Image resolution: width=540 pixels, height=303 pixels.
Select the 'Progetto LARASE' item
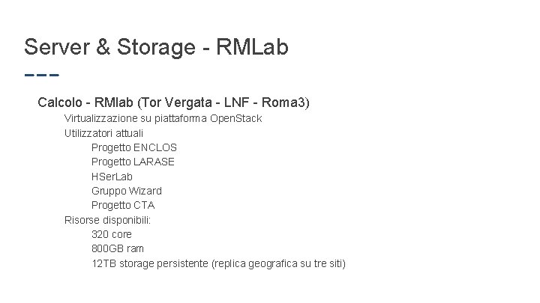[133, 162]
